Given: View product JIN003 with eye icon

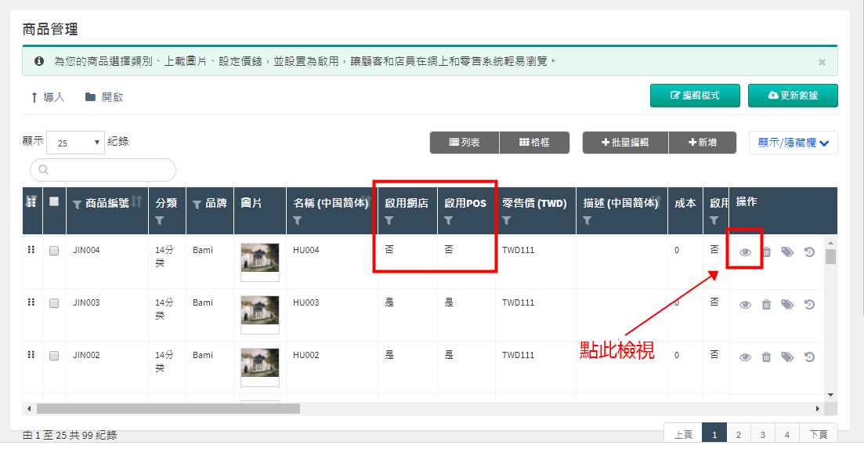Looking at the screenshot, I should [x=745, y=305].
